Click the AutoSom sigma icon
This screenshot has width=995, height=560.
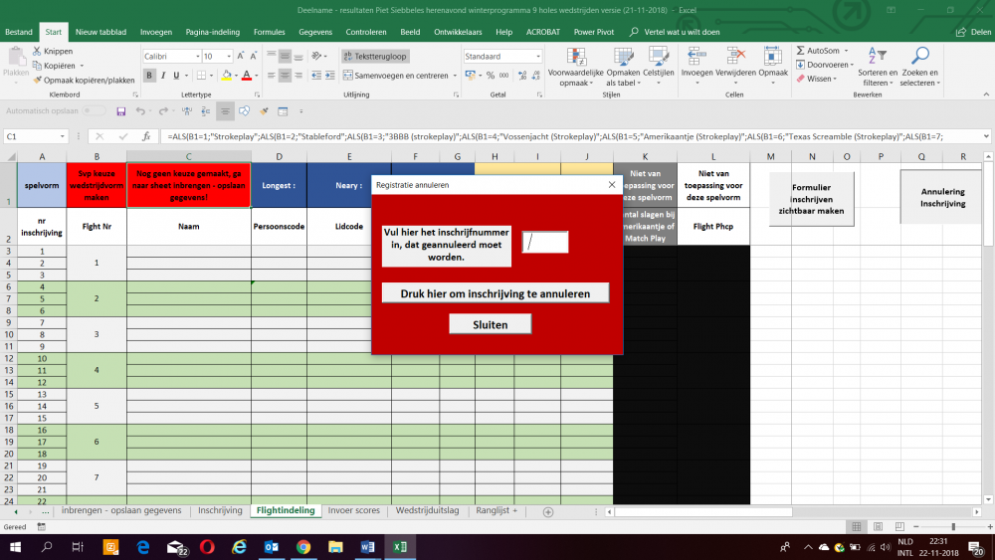800,51
